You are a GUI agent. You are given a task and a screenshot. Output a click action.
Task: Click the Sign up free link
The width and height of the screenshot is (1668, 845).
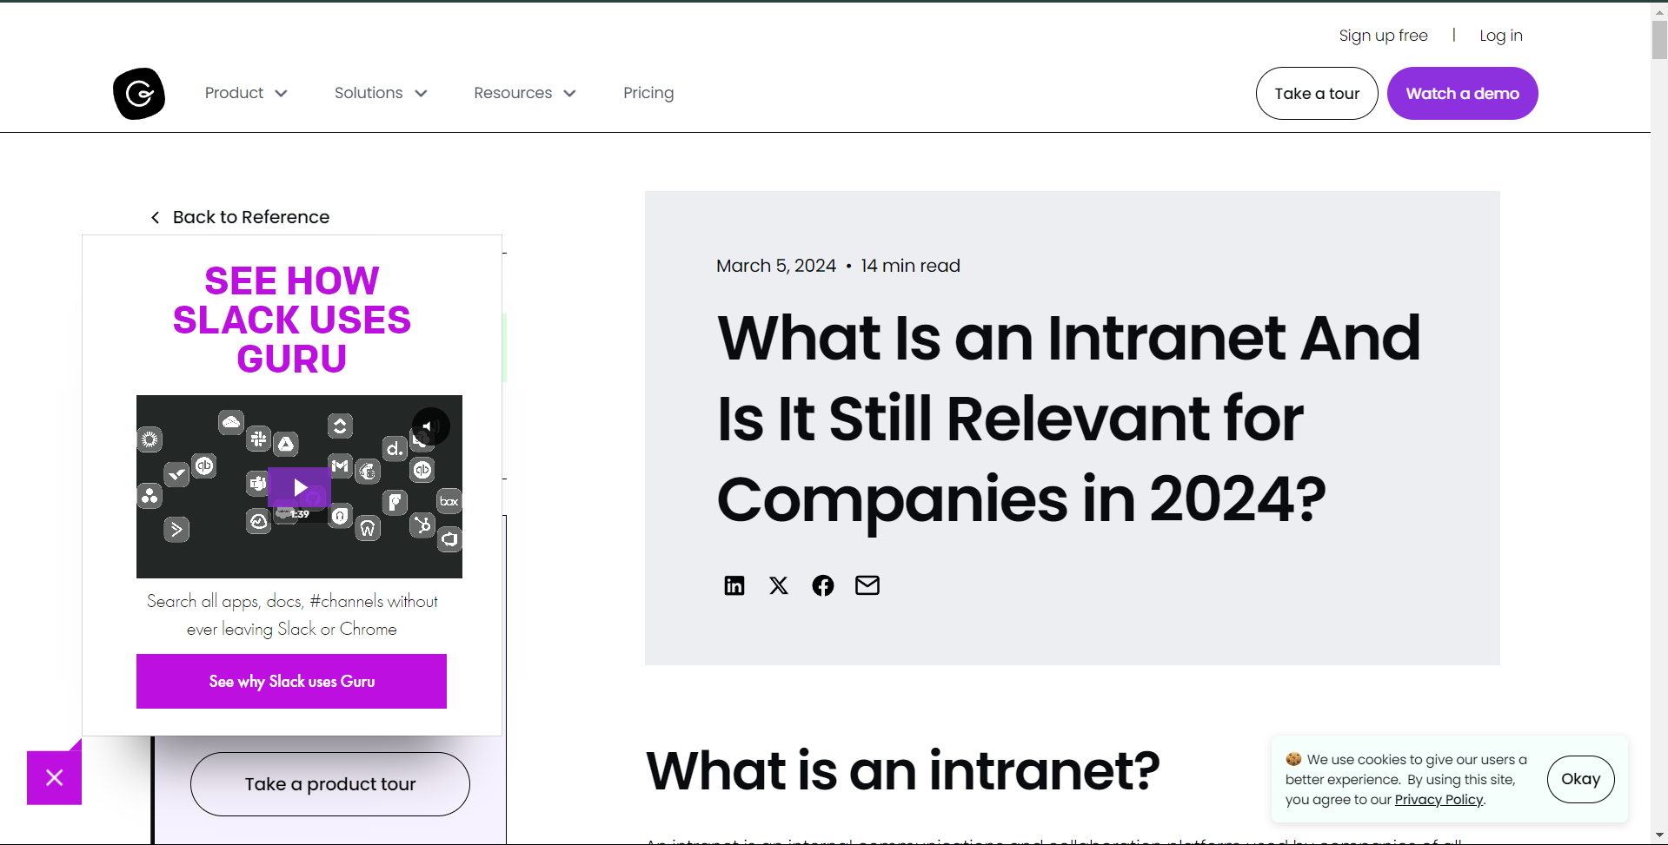click(x=1383, y=36)
